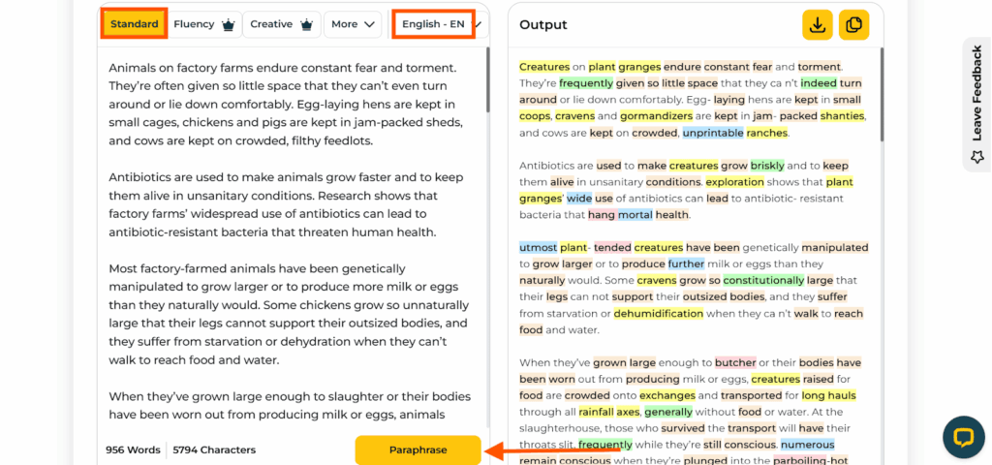This screenshot has width=992, height=465.
Task: Click the star icon under Leave Feedback
Action: pos(977,156)
